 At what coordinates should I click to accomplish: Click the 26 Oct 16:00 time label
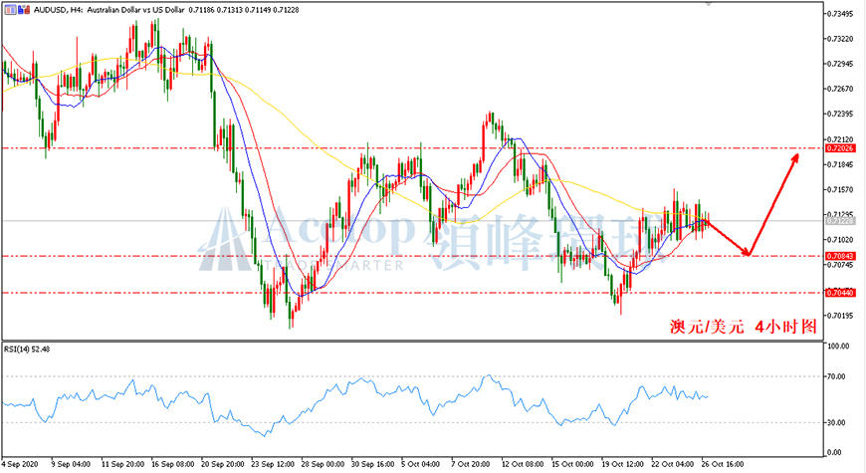tap(723, 464)
